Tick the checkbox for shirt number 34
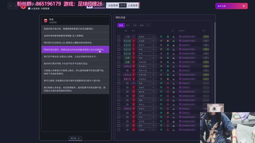This screenshot has width=255, height=143. click(x=119, y=109)
